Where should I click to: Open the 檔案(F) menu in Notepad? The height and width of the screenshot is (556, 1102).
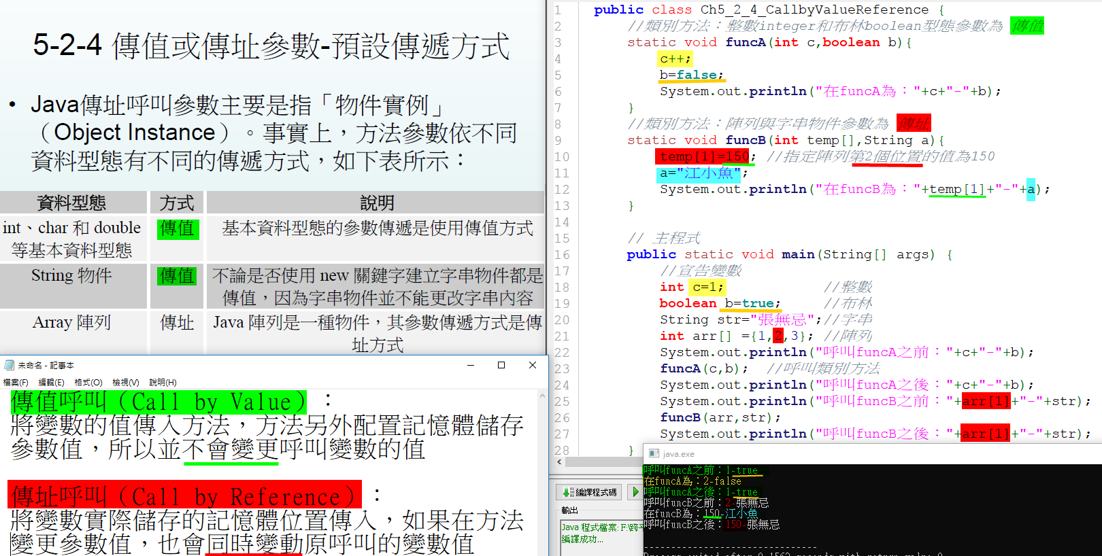pos(16,383)
